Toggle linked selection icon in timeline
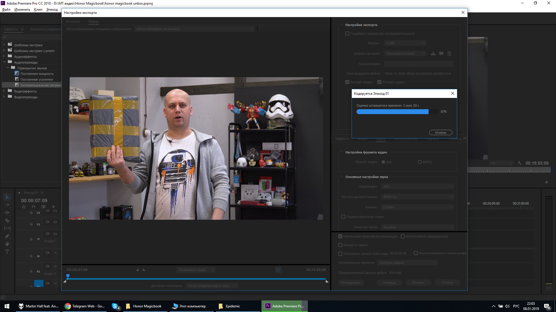 [43, 207]
